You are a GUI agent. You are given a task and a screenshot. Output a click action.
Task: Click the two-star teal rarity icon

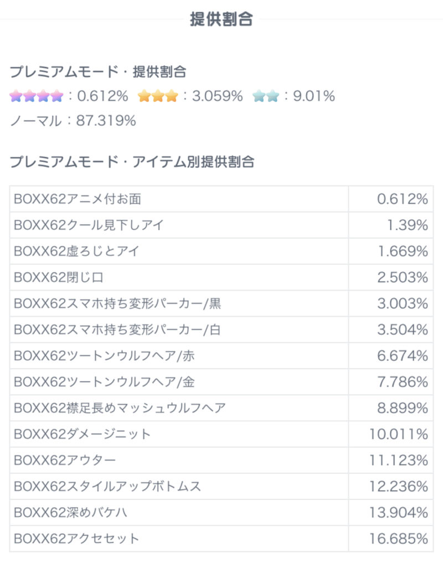tap(265, 96)
